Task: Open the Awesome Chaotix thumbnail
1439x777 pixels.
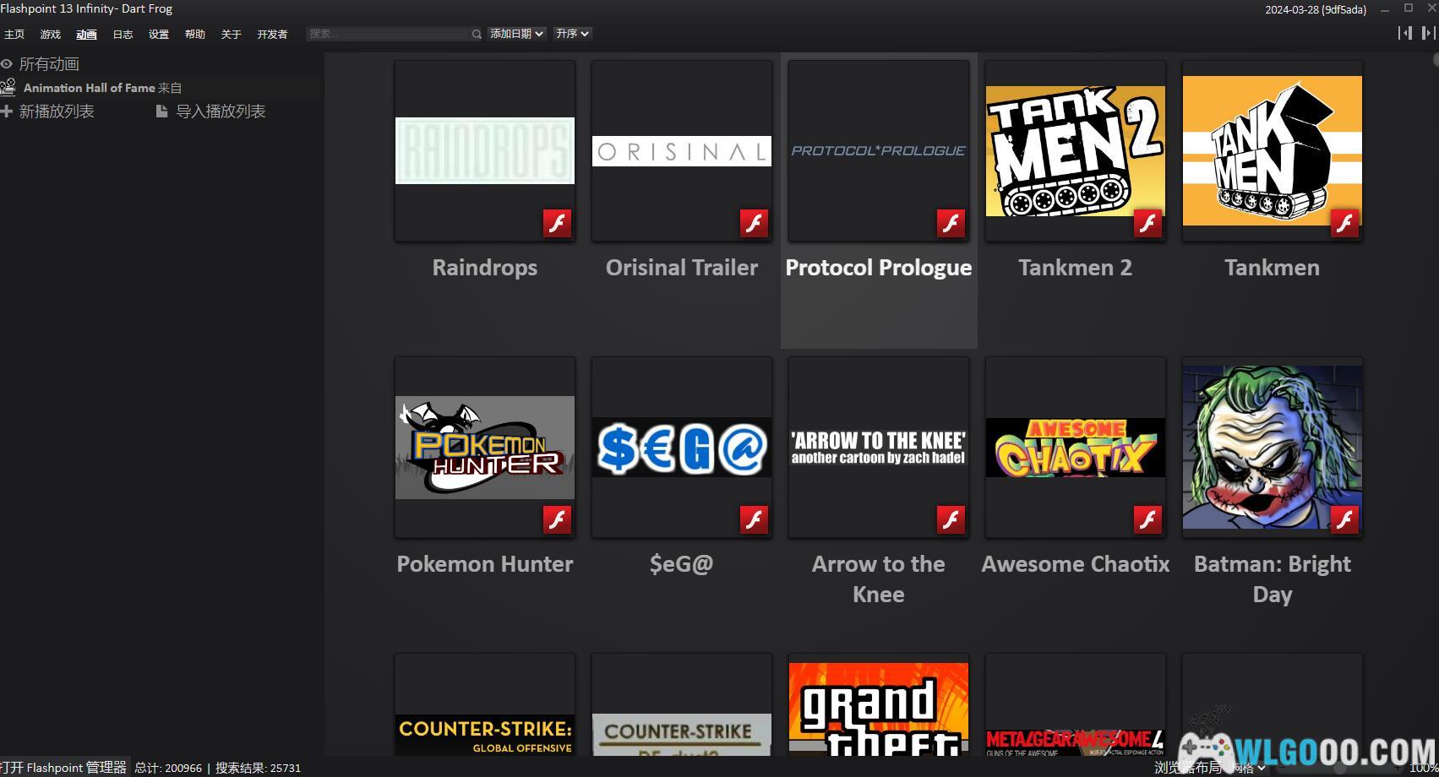Action: tap(1076, 447)
